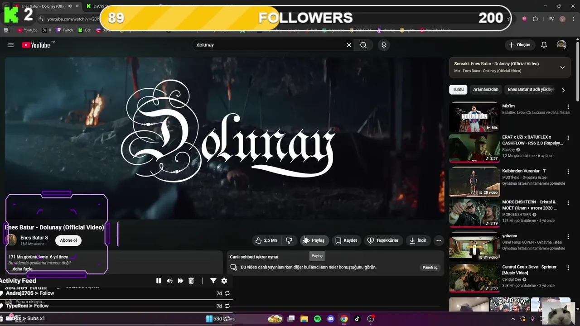Start voice search with the microphone
The image size is (580, 326).
tap(384, 45)
